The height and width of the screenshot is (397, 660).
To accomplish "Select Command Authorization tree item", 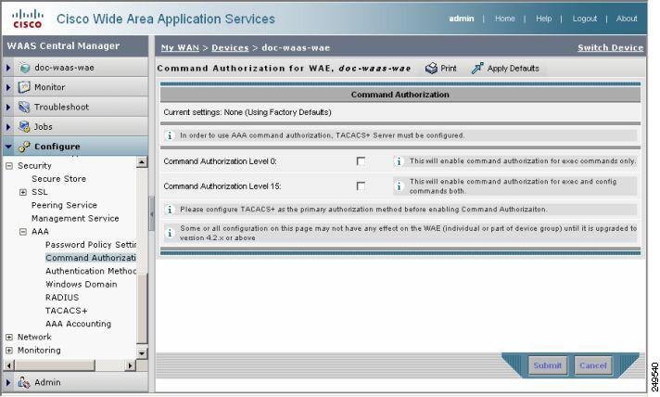I will 91,258.
